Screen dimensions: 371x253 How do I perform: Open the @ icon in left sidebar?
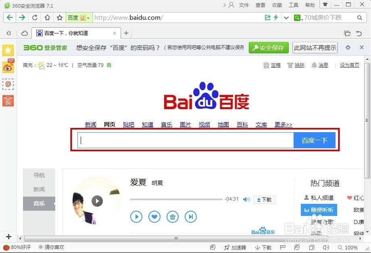click(8, 84)
